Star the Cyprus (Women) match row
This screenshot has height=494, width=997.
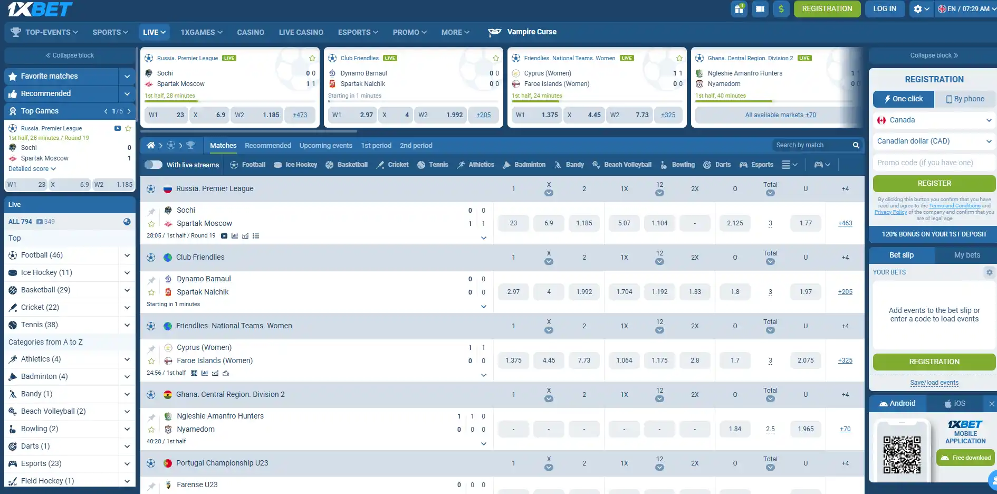pyautogui.click(x=151, y=361)
